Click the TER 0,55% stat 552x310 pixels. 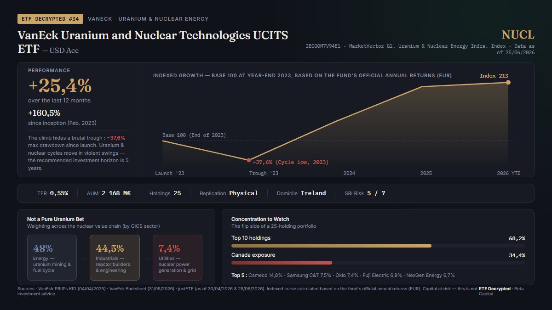(x=52, y=193)
